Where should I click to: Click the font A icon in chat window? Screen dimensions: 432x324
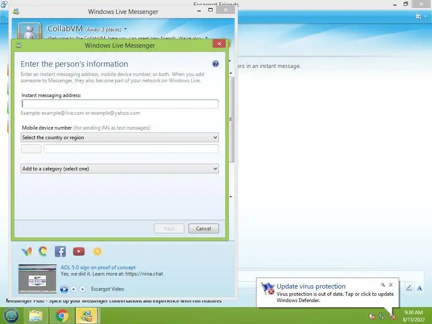point(419,288)
